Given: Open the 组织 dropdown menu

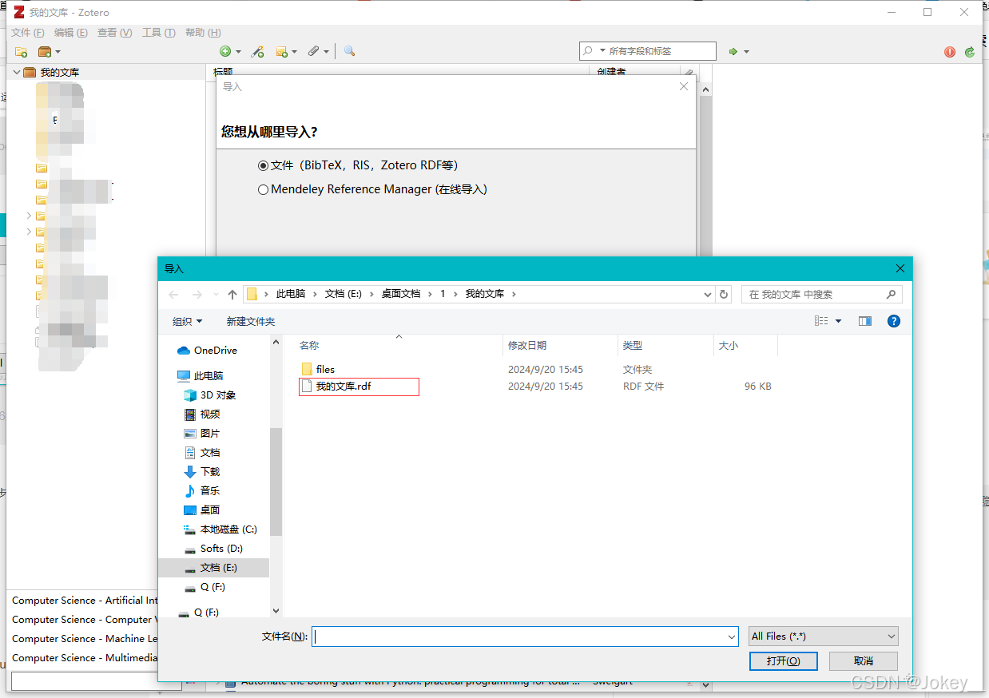Looking at the screenshot, I should (188, 321).
